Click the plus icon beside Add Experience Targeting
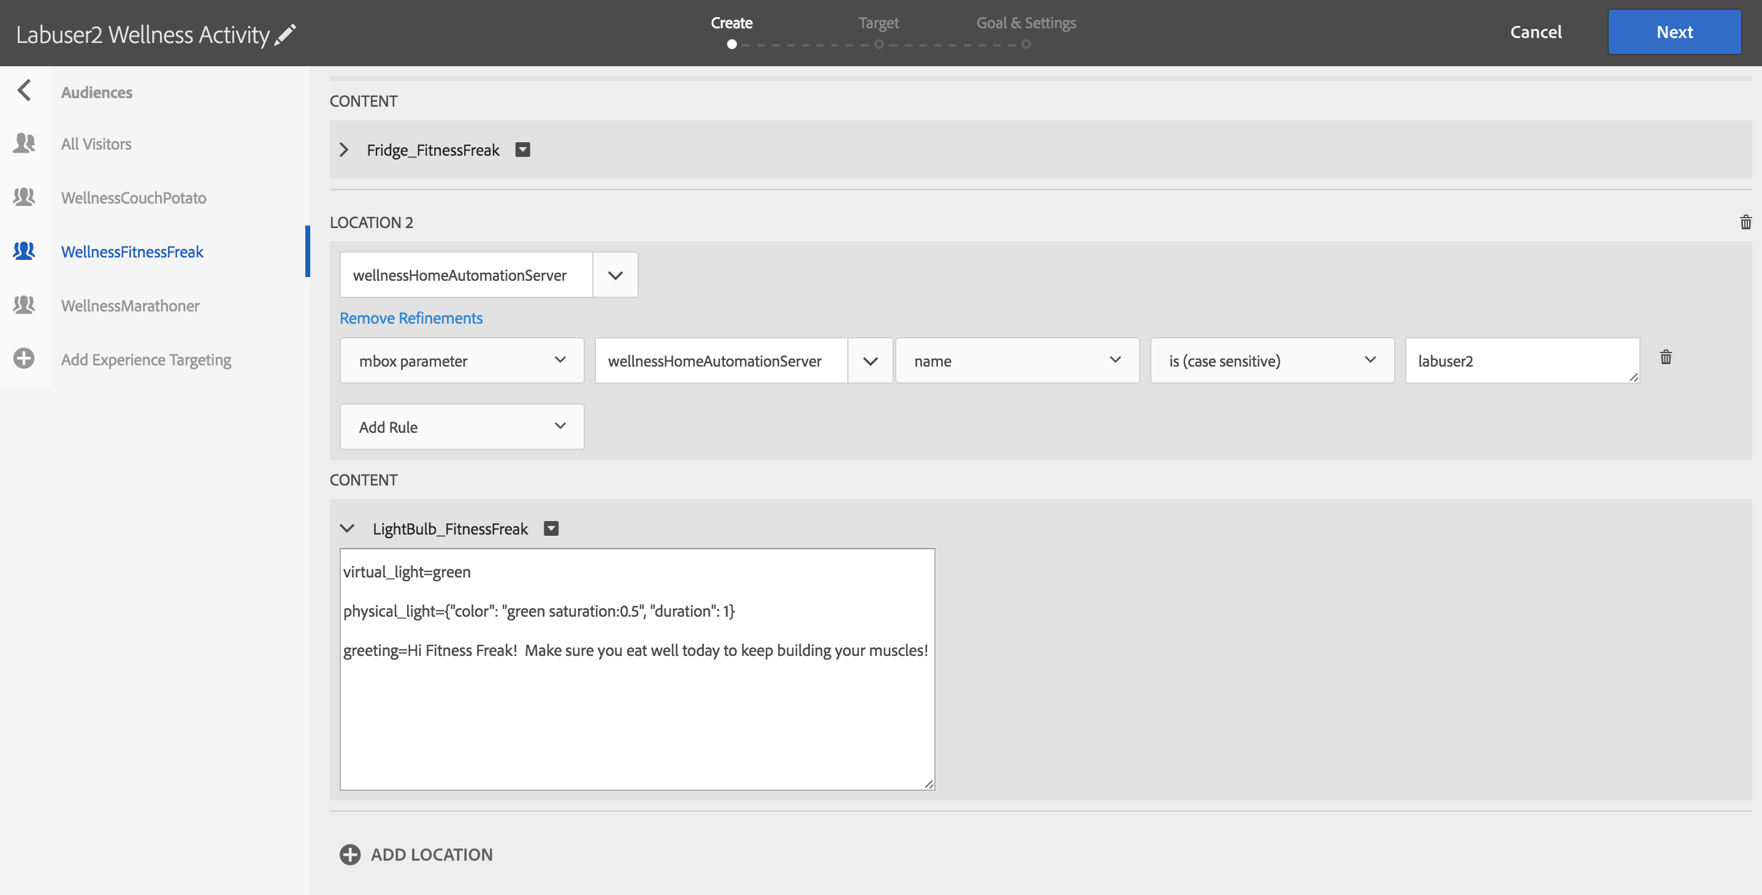The image size is (1762, 895). pos(24,358)
